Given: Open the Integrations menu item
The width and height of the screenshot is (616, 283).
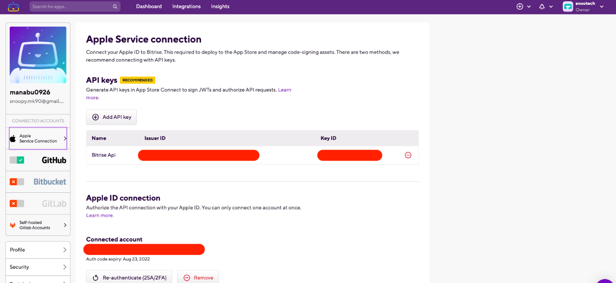Looking at the screenshot, I should (x=187, y=7).
